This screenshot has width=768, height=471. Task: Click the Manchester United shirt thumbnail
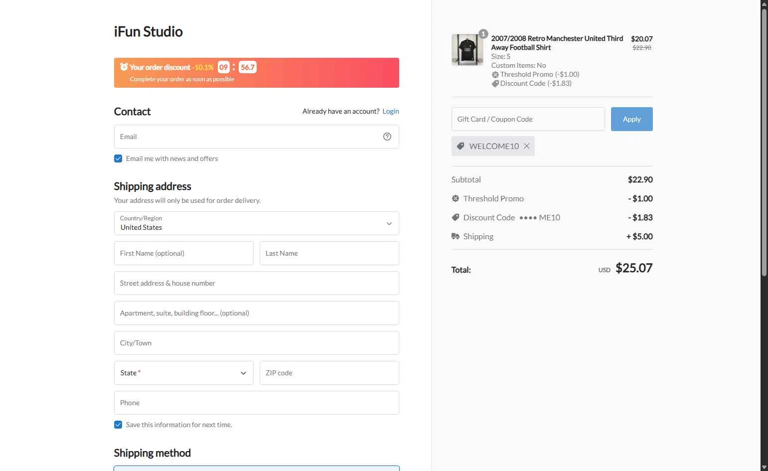click(467, 50)
